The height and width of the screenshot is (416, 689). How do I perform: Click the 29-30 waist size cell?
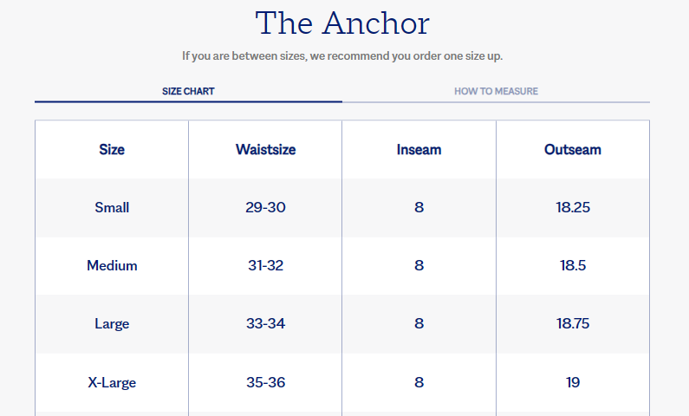coord(265,207)
